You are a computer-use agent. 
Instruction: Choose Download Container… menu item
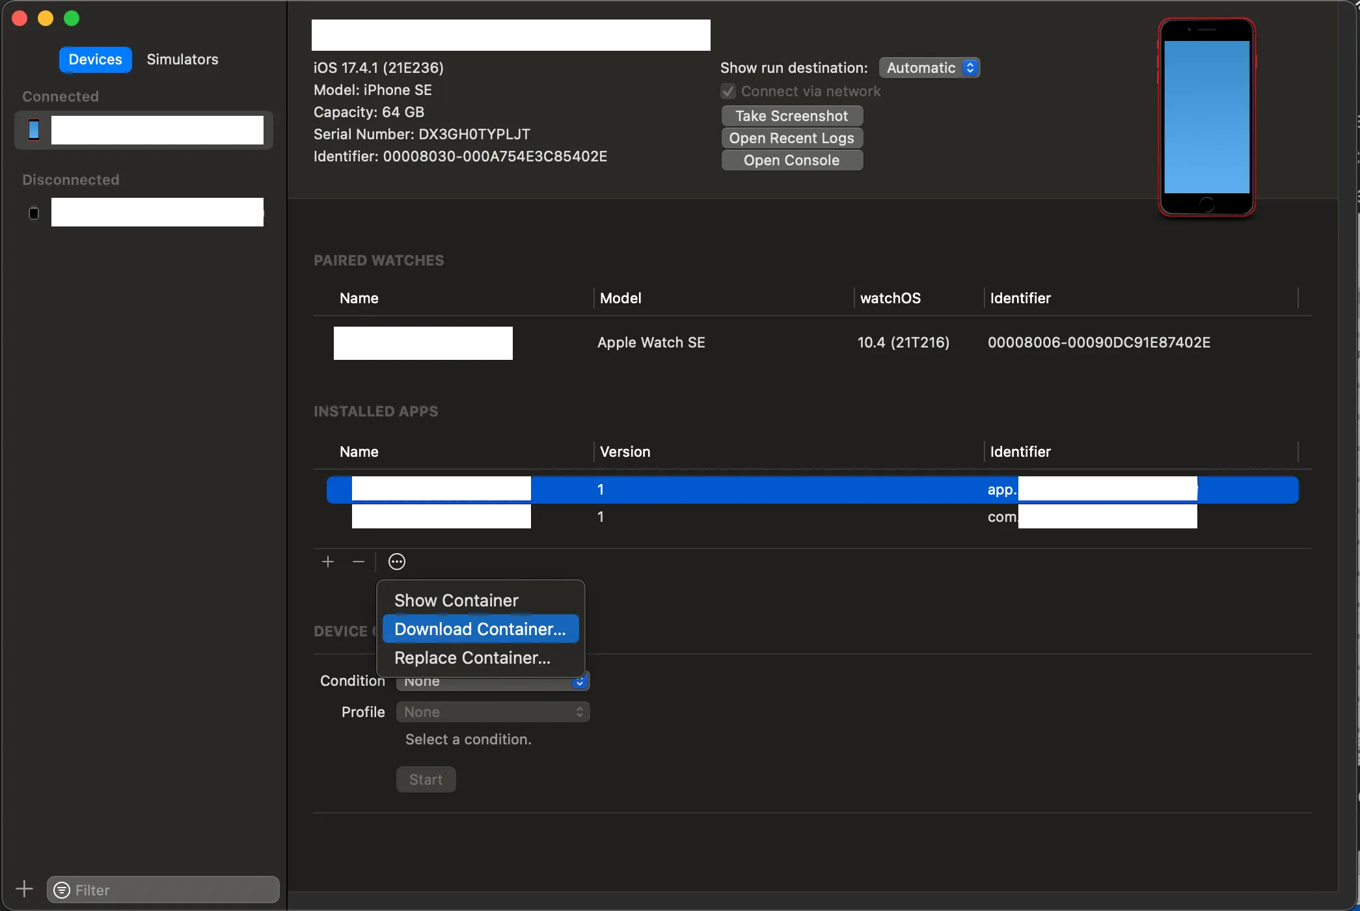(x=480, y=629)
